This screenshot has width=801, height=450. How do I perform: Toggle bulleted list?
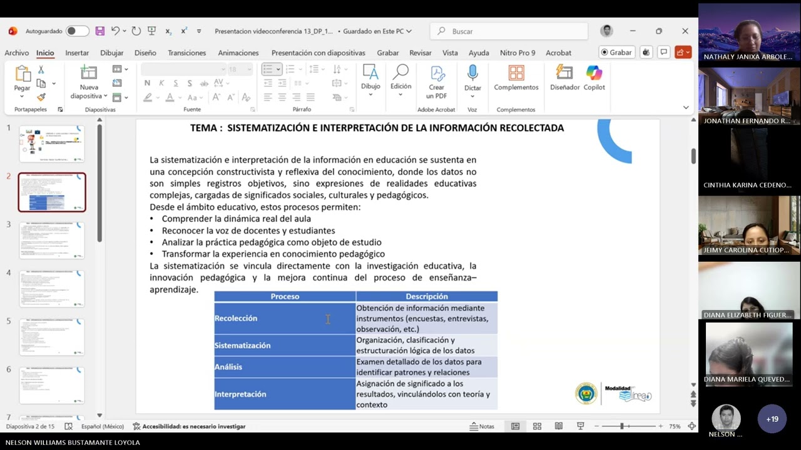pos(268,69)
